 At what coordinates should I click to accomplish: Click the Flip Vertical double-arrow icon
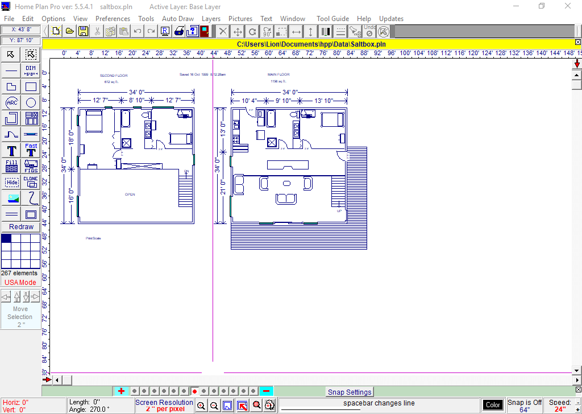pyautogui.click(x=311, y=31)
